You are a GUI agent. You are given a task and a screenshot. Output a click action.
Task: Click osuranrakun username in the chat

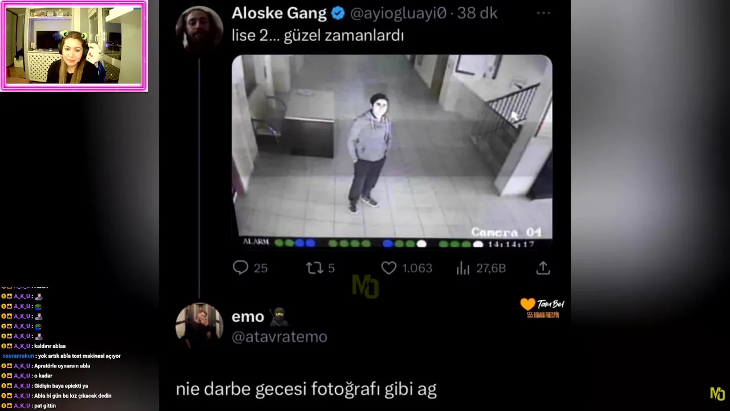point(18,356)
